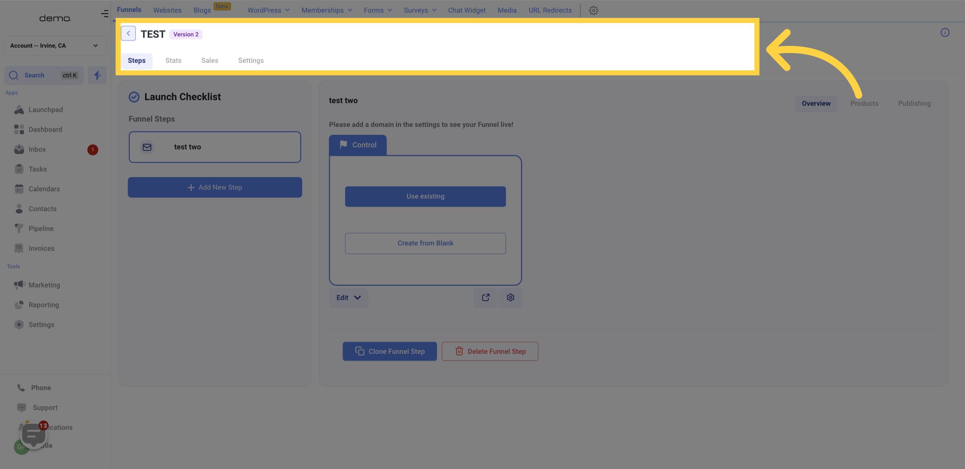Expand the WordPress menu
Viewport: 965px width, 469px height.
268,11
